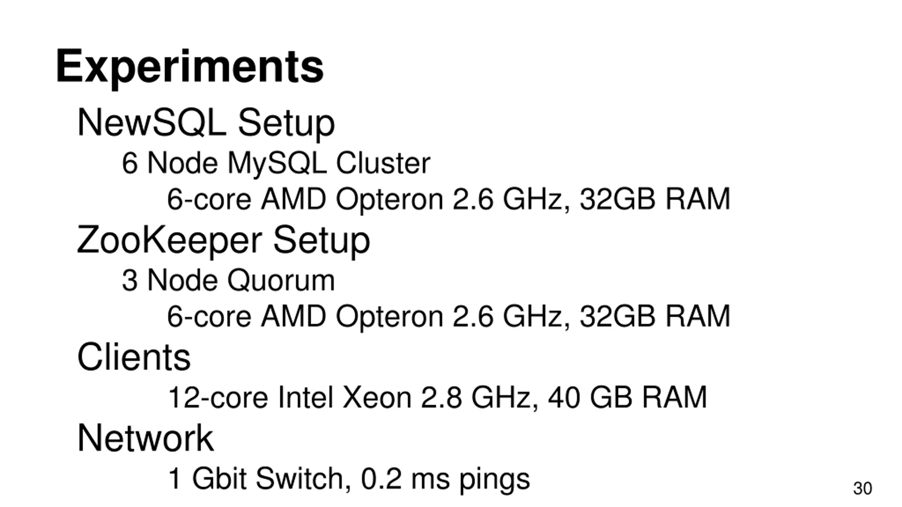Click the 0.2 ms pings text
The height and width of the screenshot is (507, 902).
point(445,479)
